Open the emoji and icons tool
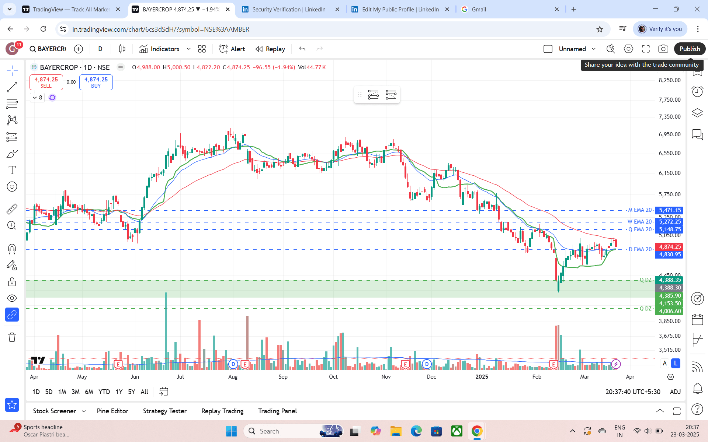The image size is (708, 442). coord(12,187)
